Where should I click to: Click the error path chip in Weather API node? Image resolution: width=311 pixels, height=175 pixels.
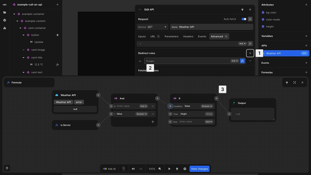79,102
